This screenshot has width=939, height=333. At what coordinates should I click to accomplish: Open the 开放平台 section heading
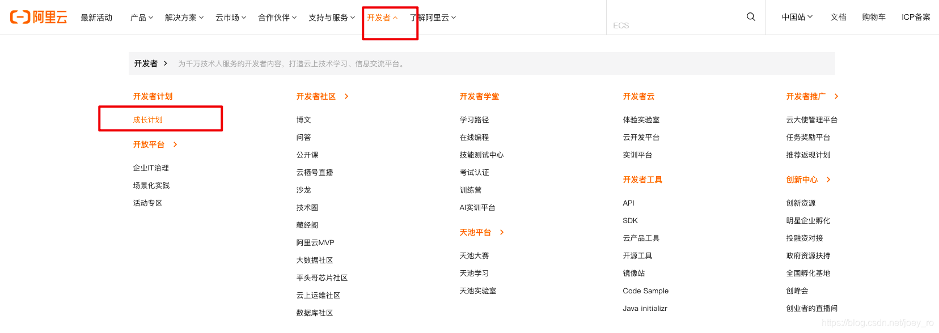tap(149, 144)
